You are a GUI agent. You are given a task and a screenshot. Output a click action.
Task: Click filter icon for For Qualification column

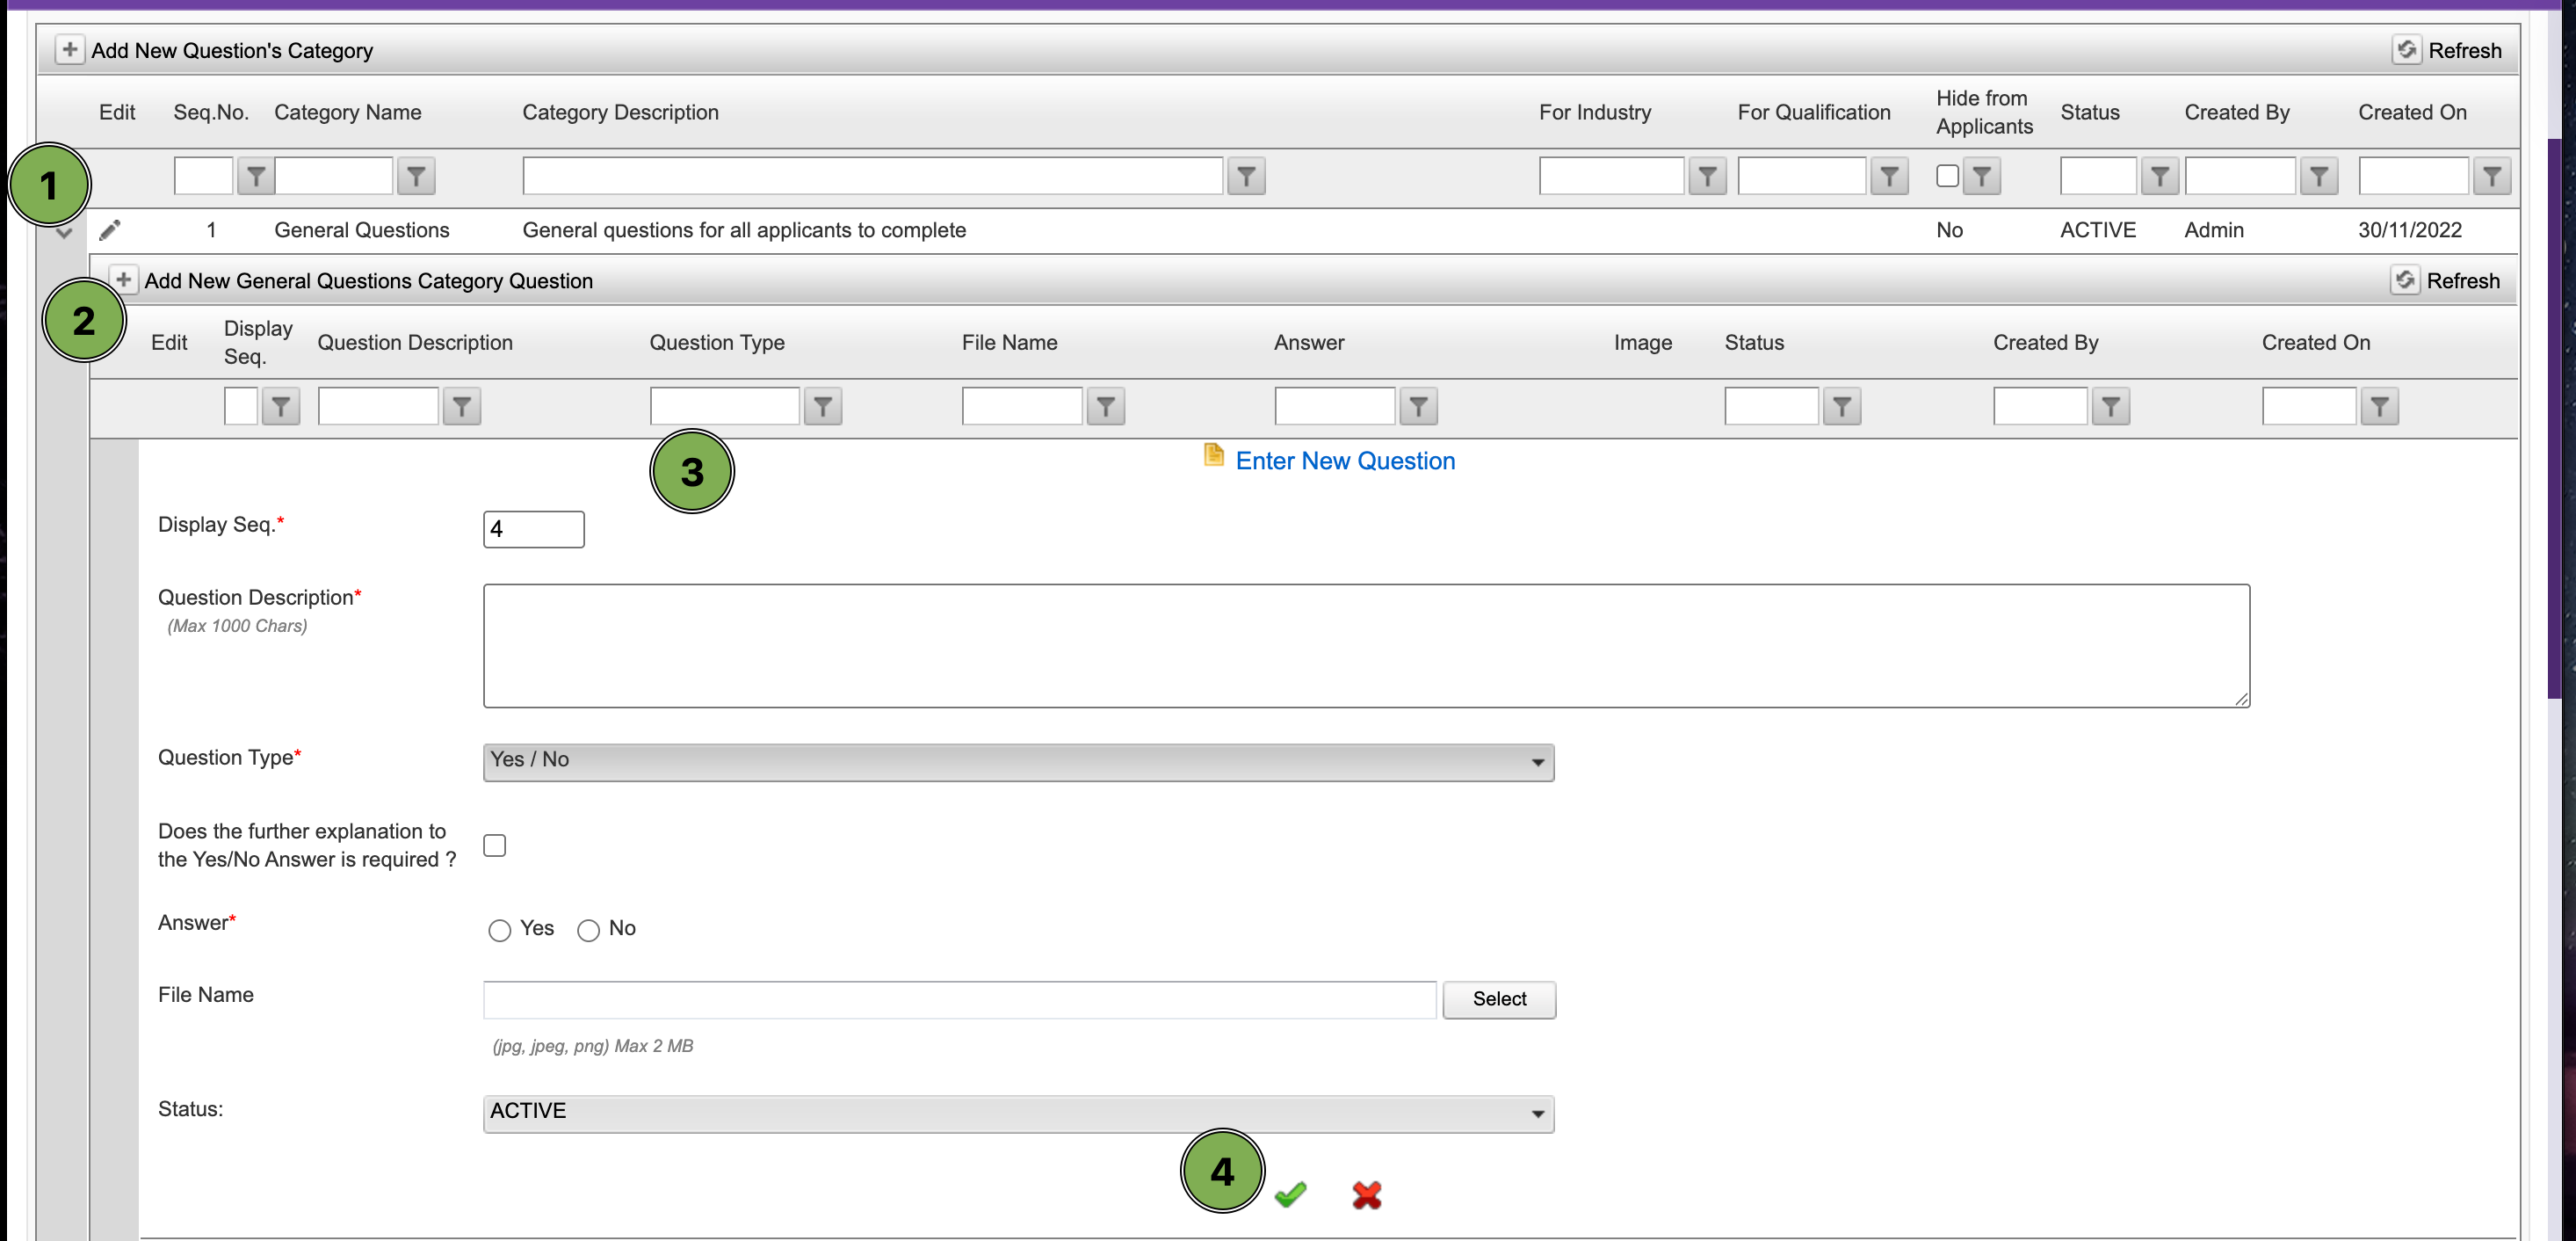point(1890,177)
